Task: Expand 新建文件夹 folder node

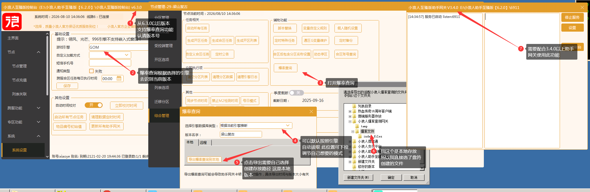Action: coord(350,162)
